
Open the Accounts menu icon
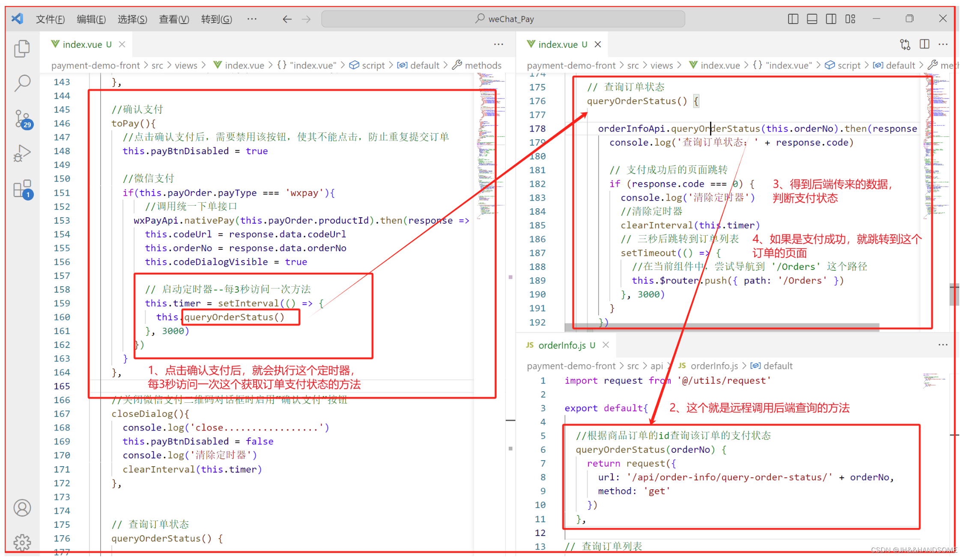(x=22, y=508)
